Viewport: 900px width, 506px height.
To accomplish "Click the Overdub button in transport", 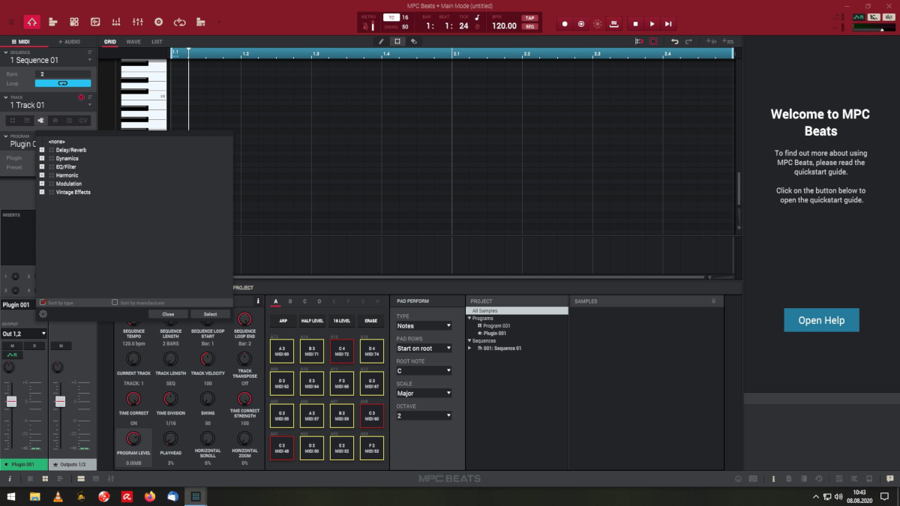I will point(581,24).
